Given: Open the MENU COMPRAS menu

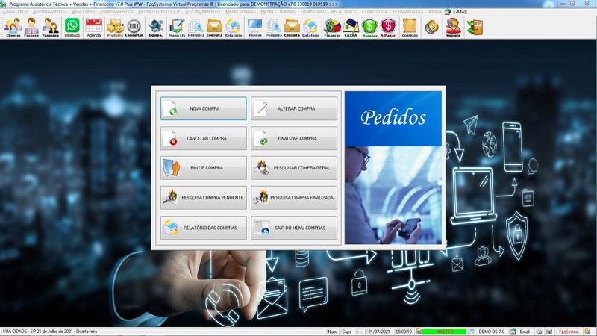Looking at the screenshot, I should point(278,12).
